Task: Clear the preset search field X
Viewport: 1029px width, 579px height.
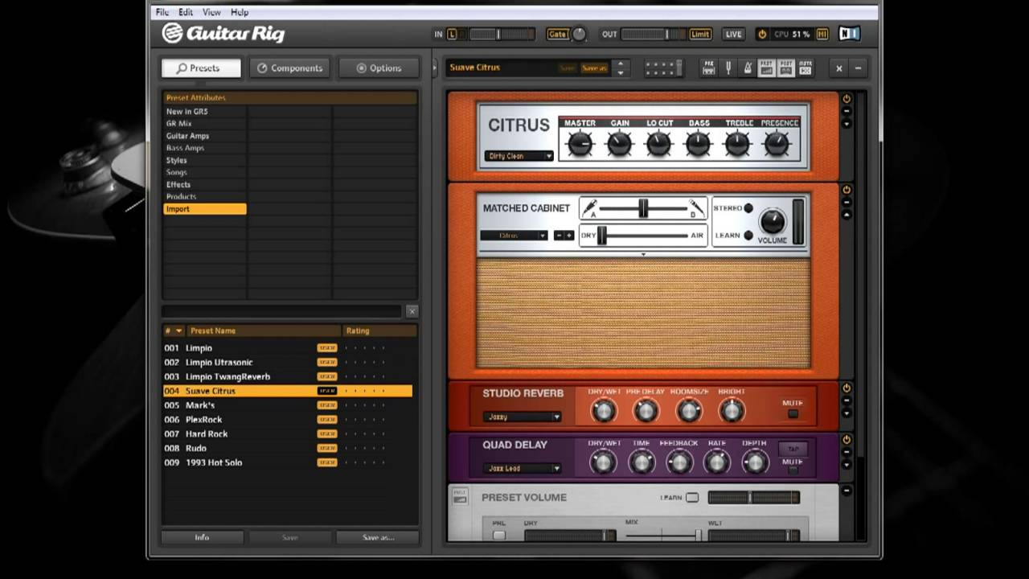Action: coord(412,311)
